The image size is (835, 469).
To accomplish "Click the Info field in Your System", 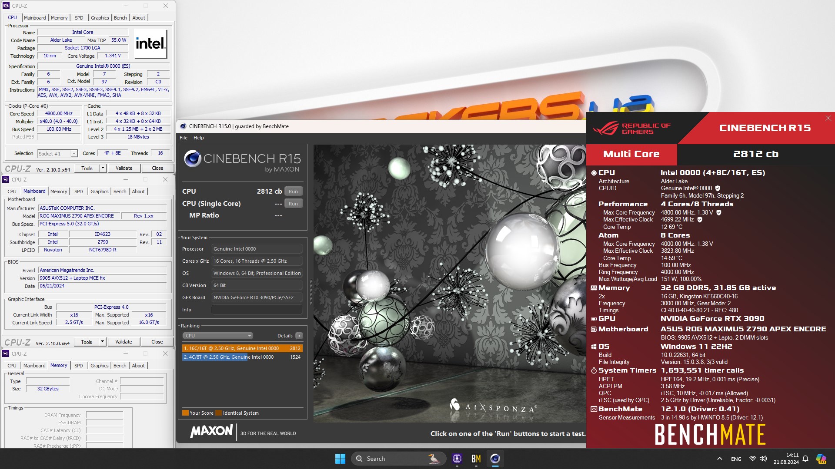I will click(x=257, y=310).
